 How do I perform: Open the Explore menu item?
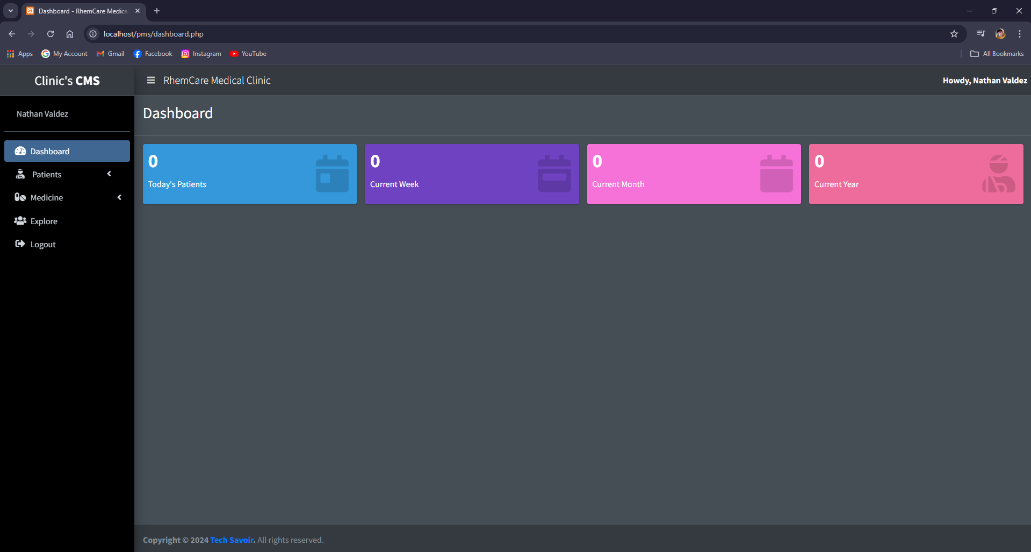click(x=44, y=221)
